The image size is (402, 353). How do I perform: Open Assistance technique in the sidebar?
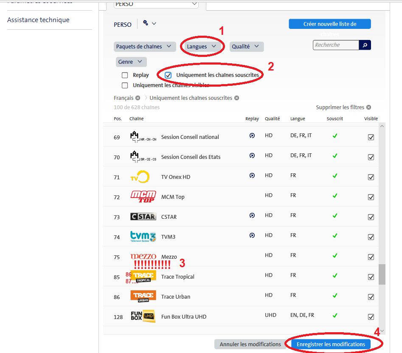pyautogui.click(x=38, y=20)
